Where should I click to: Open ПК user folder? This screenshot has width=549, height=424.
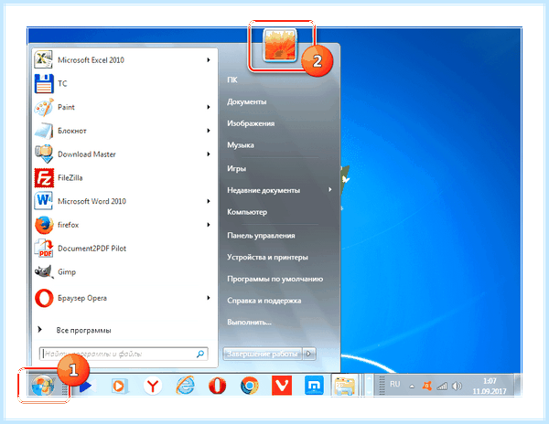point(232,80)
